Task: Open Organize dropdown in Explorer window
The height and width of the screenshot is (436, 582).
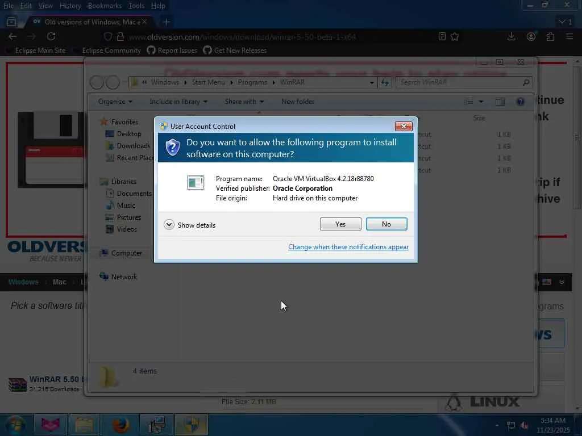Action: [x=115, y=102]
